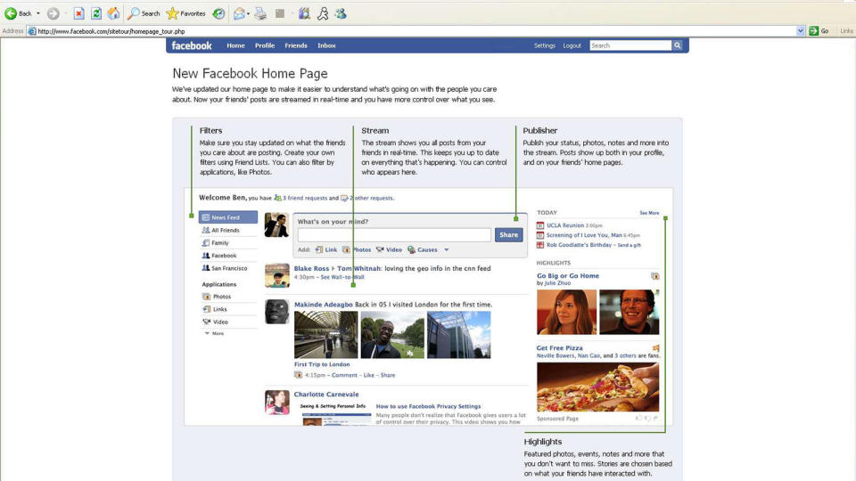Open Charlotte Carnevale profile link

[326, 395]
